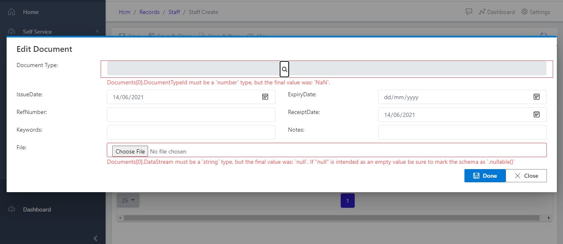Click the Dashboard gauge icon in sidebar

(x=12, y=209)
